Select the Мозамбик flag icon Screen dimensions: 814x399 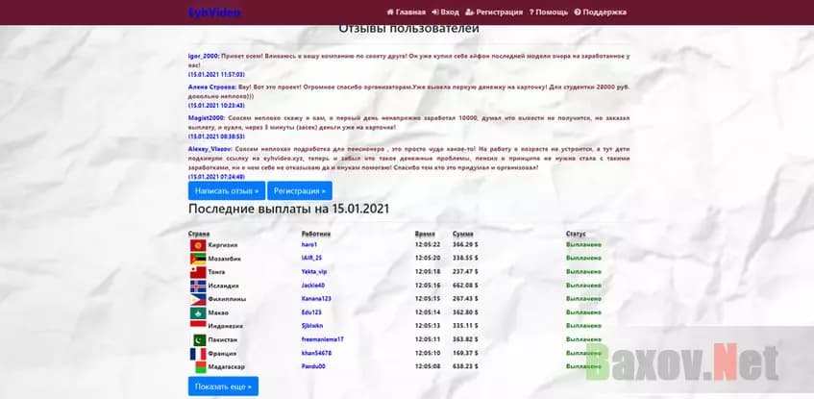pos(197,259)
